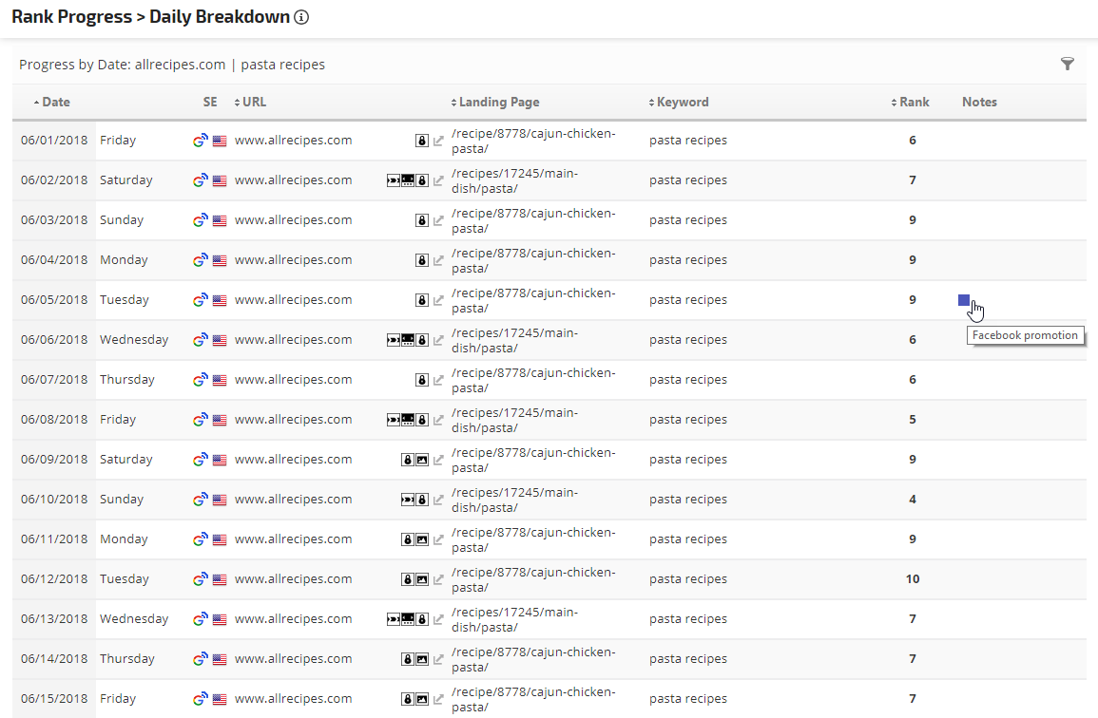Click the US flag icon for 06/07/2018
Image resolution: width=1098 pixels, height=718 pixels.
220,380
